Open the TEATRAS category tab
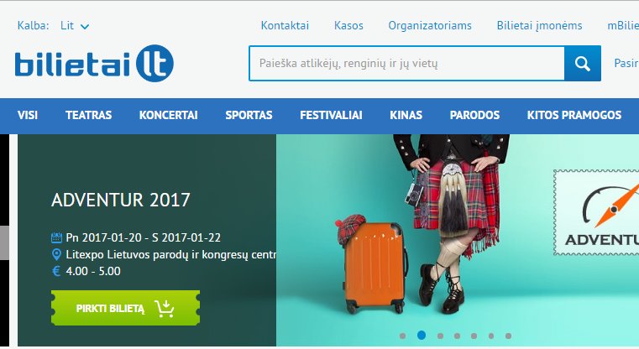The height and width of the screenshot is (349, 639). pyautogui.click(x=88, y=115)
